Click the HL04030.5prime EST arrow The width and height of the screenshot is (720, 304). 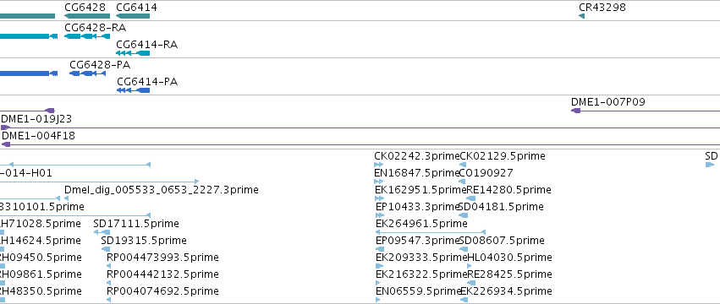[x=469, y=266]
